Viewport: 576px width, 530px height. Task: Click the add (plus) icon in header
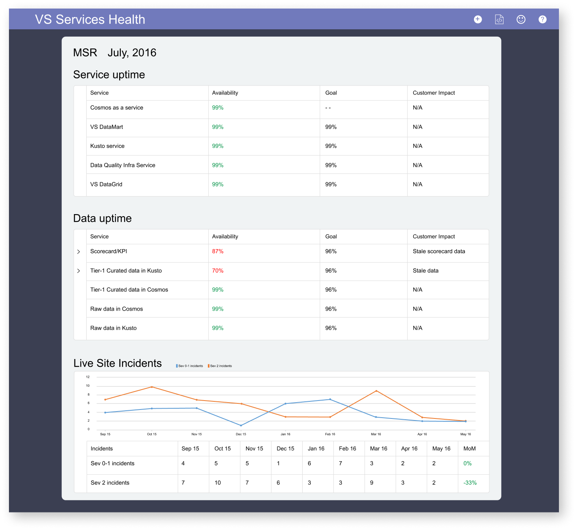pos(478,19)
